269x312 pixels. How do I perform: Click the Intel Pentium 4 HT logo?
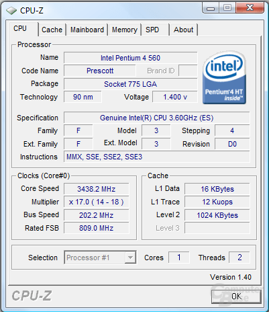pos(224,77)
